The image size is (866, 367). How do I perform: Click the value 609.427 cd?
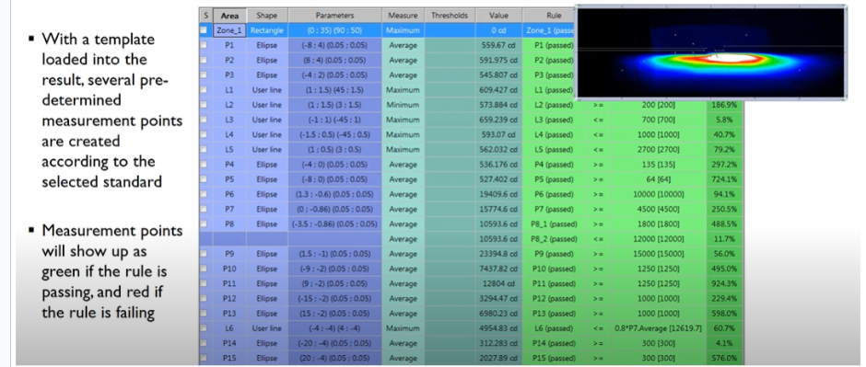(x=498, y=90)
